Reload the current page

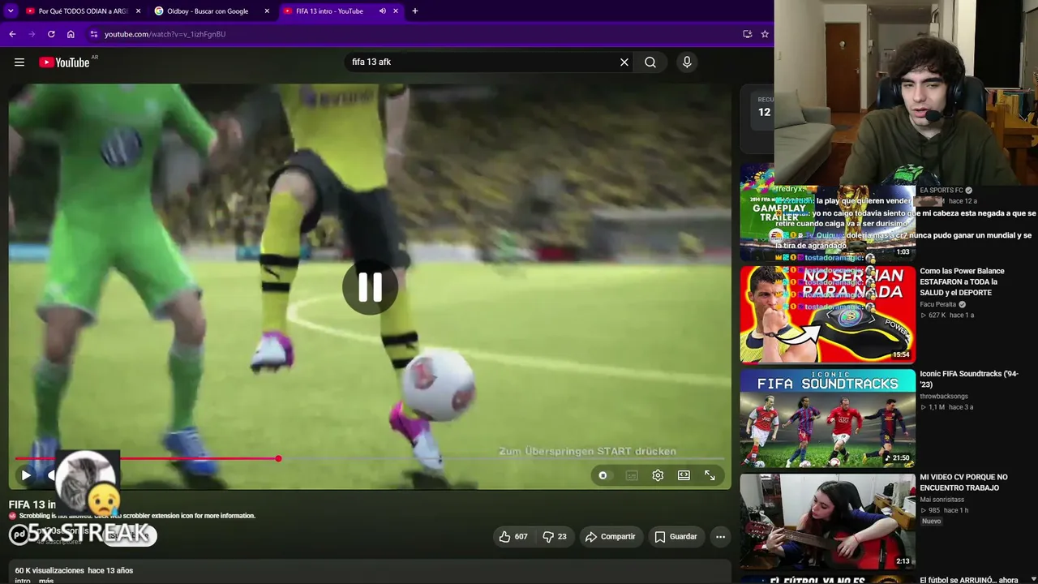(51, 34)
